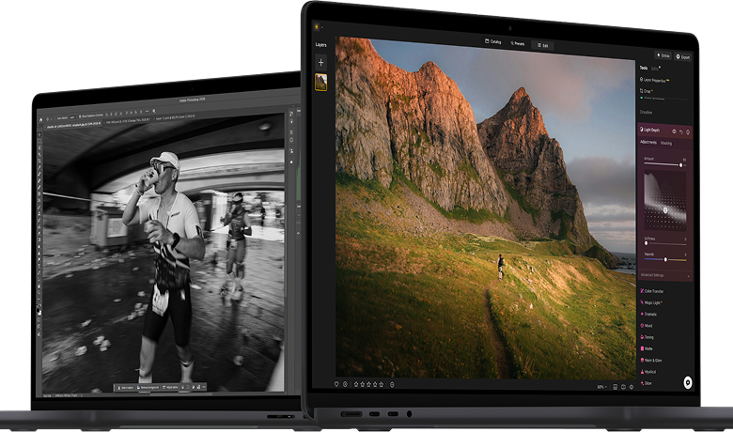Click Remove background in Photoshop taskbar

pos(148,387)
